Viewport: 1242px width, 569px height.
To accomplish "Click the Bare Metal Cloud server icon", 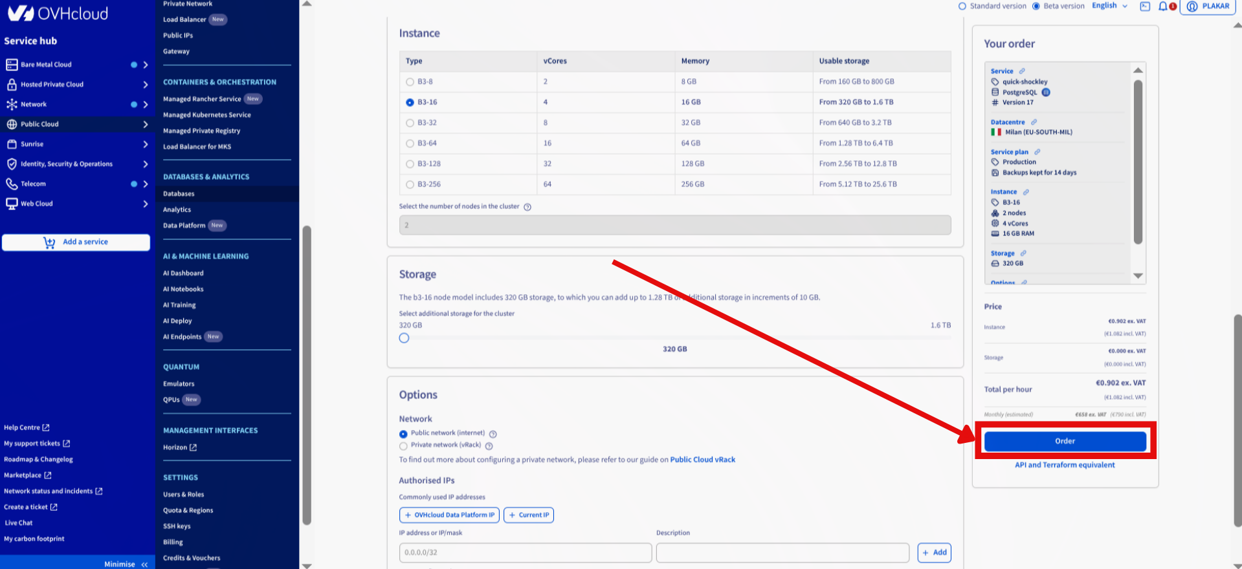I will (x=12, y=65).
